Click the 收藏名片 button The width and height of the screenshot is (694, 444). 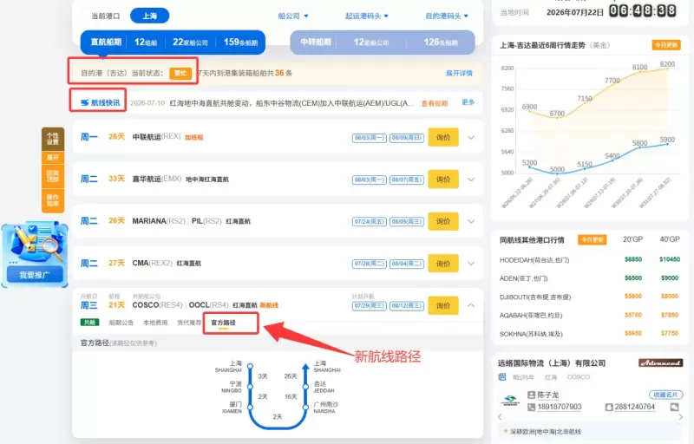(665, 395)
